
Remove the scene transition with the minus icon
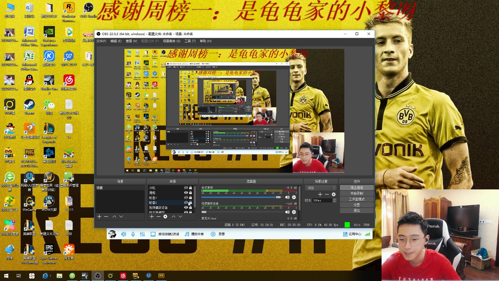coord(327,194)
